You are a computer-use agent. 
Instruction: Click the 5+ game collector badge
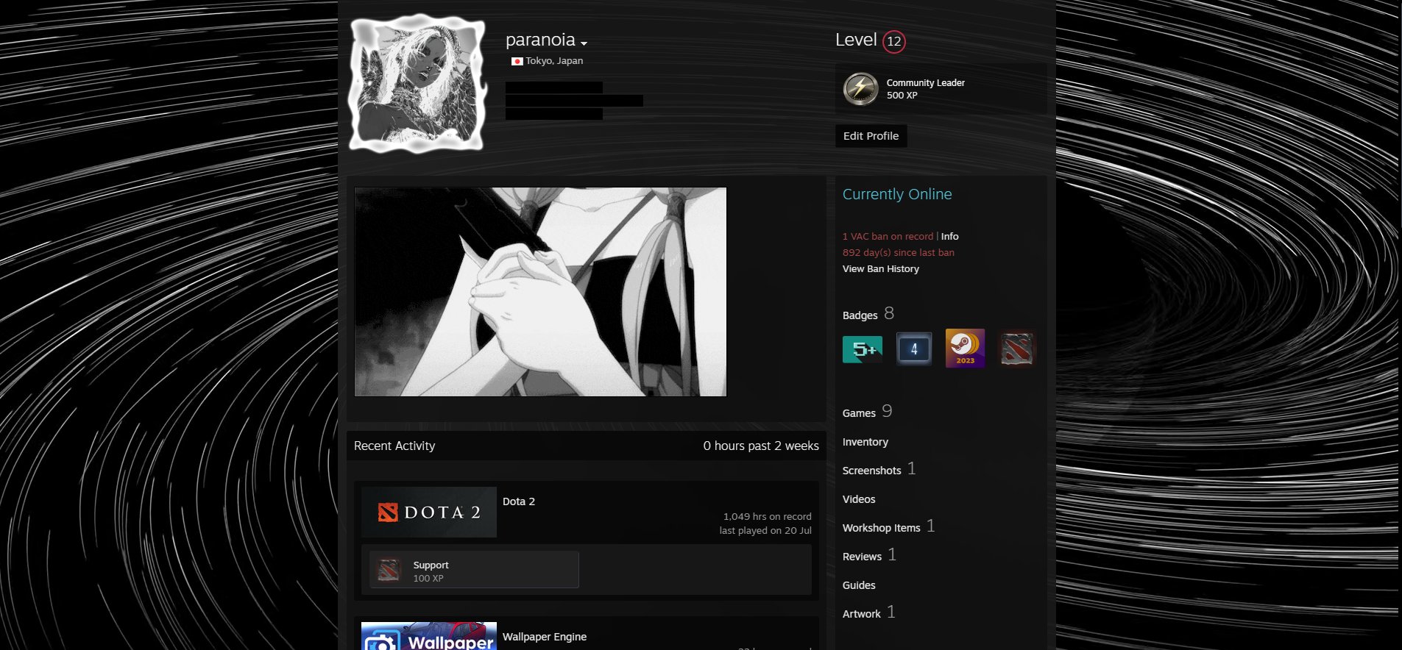tap(862, 349)
